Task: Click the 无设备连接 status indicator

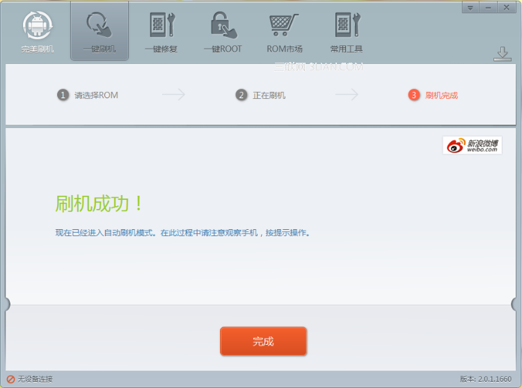Action: click(x=29, y=379)
